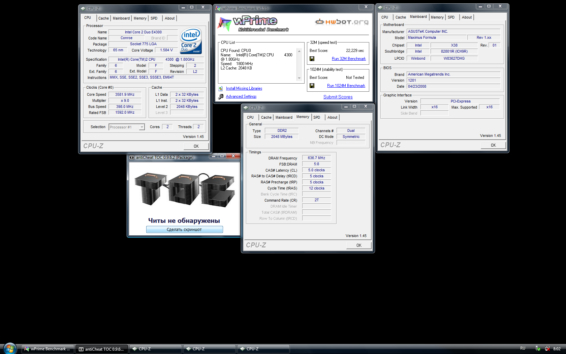Click Run 32M Benchmark link

tap(349, 59)
